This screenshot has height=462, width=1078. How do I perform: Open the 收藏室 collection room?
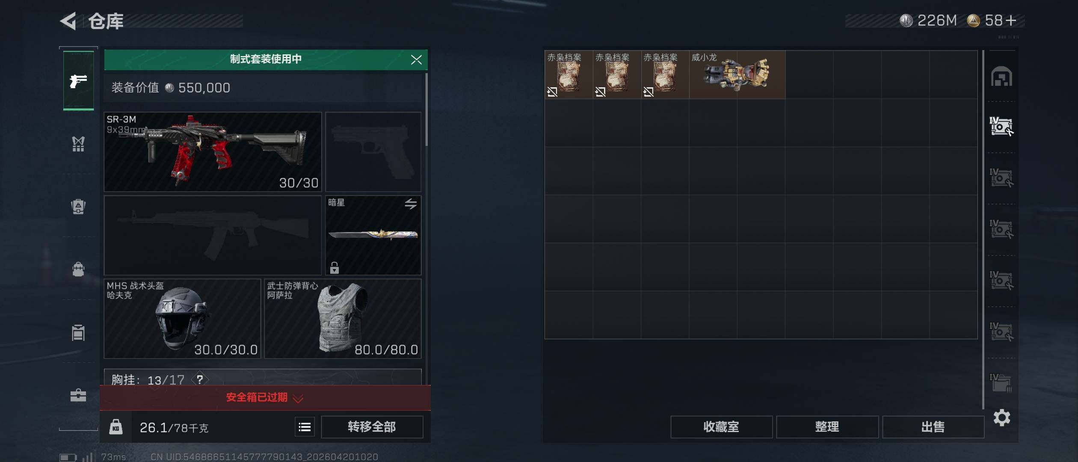click(x=721, y=427)
